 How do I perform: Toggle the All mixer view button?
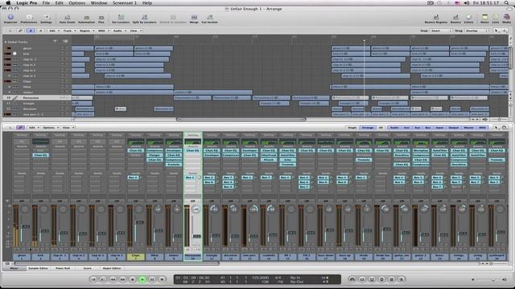[381, 128]
